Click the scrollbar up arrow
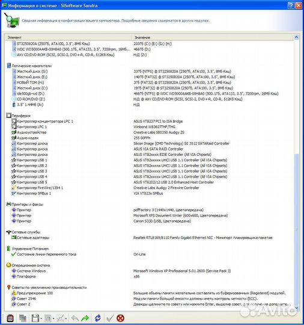This screenshot has height=325, width=304. (296, 37)
